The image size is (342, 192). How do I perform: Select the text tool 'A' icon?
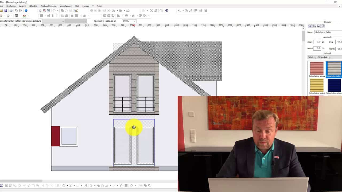tap(85, 186)
